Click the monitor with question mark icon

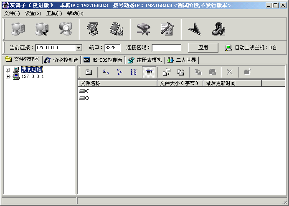pyautogui.click(x=93, y=29)
